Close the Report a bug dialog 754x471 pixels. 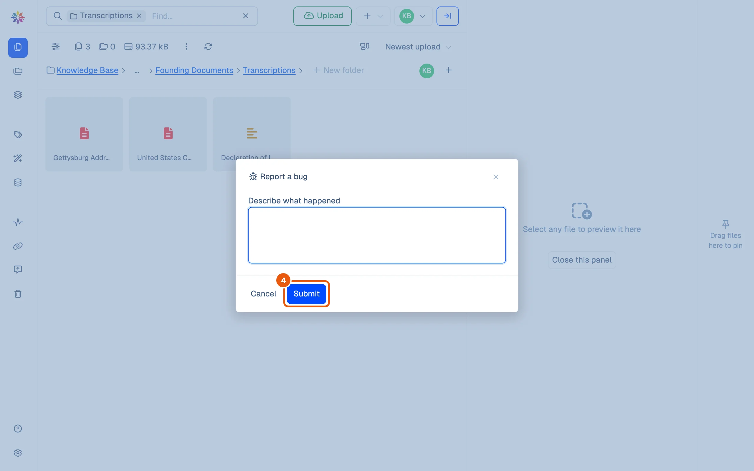coord(496,177)
